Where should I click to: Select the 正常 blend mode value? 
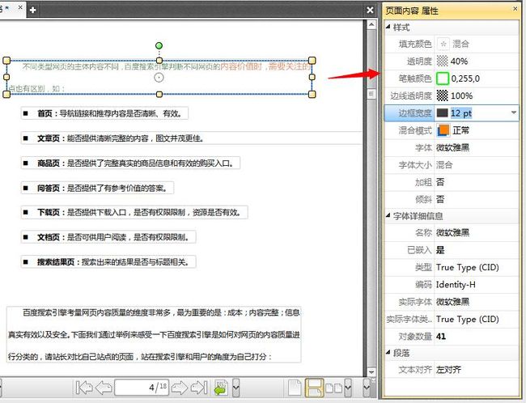point(461,130)
